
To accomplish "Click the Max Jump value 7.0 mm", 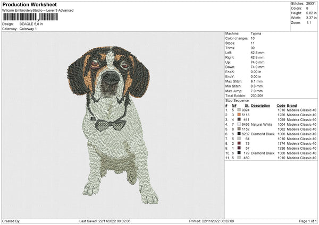I will pos(257,91).
